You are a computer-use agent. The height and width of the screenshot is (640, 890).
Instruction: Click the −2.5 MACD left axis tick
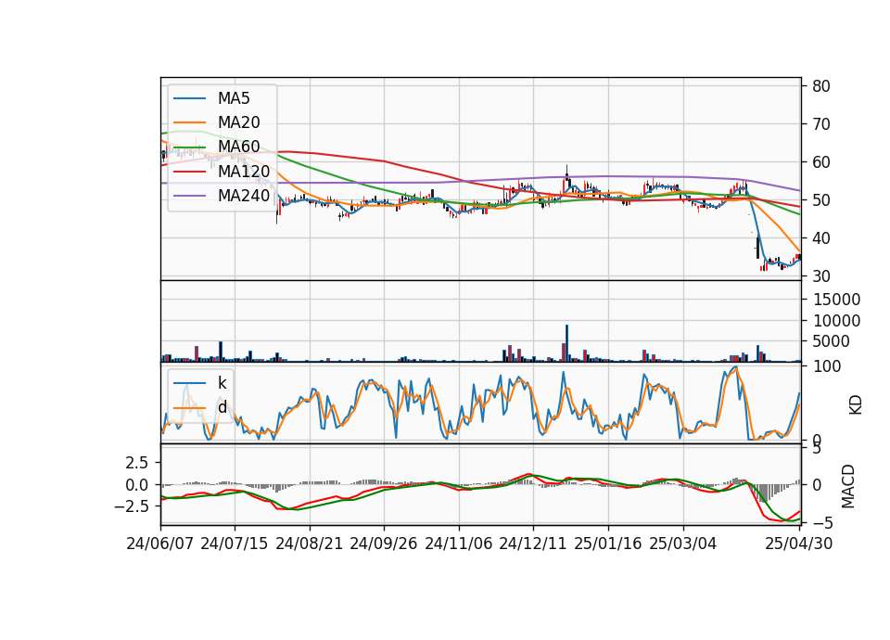pyautogui.click(x=132, y=506)
